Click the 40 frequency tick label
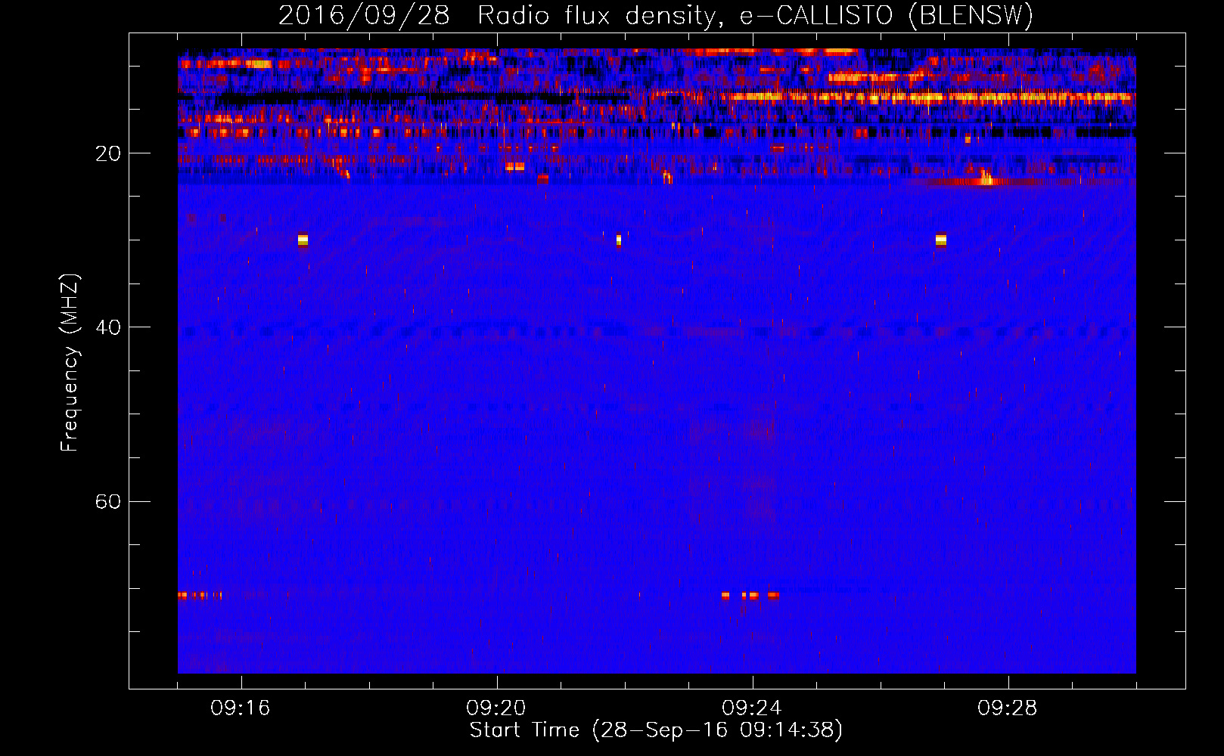Screen dimensions: 1224x756 pos(107,327)
